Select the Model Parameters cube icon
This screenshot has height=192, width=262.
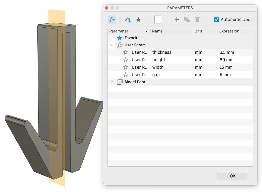coord(119,82)
